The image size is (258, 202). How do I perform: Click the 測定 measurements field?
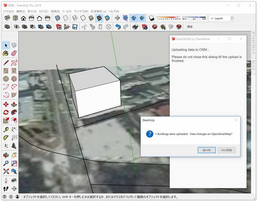coord(190,27)
